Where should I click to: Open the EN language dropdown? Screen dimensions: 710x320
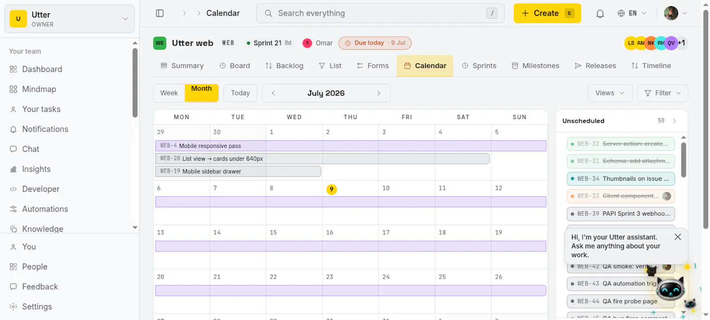click(x=632, y=13)
